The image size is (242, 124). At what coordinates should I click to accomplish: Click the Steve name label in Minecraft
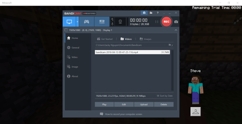196,71
